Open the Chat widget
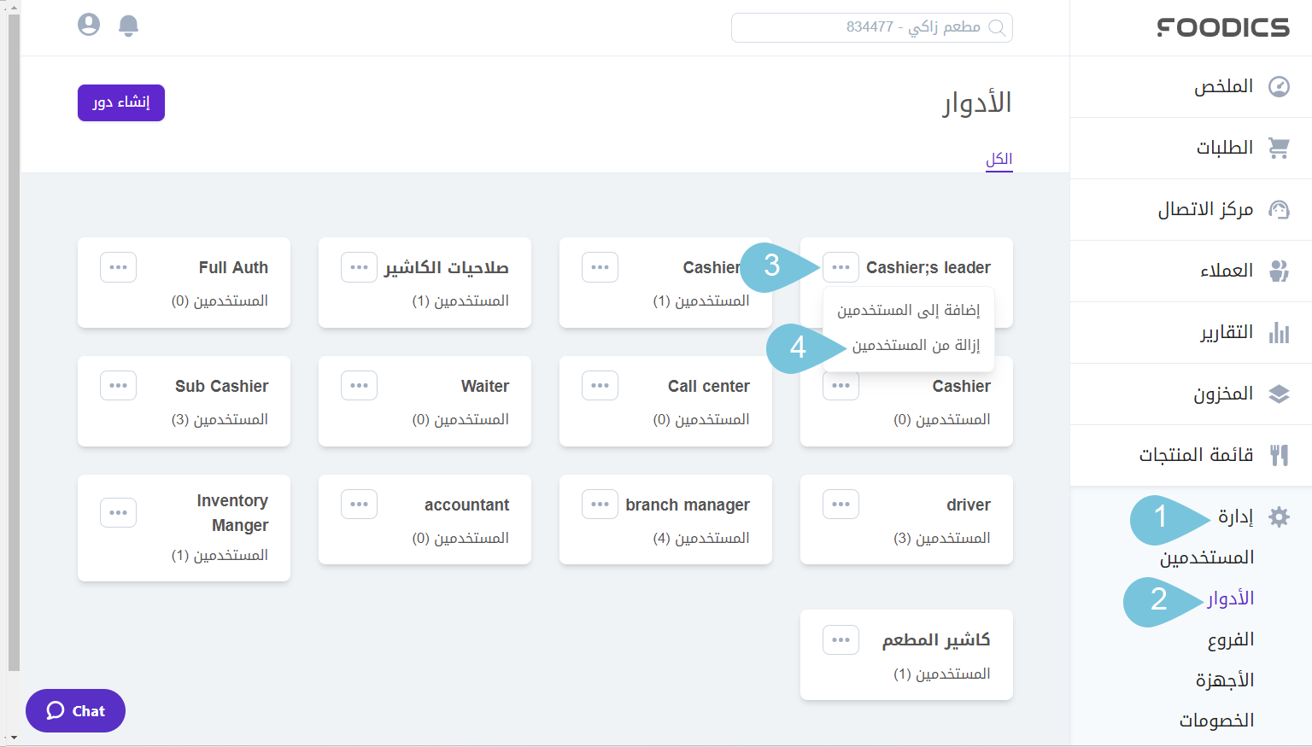 coord(75,710)
